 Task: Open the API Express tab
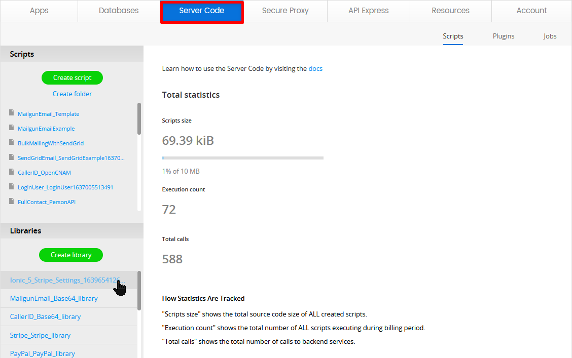point(369,11)
